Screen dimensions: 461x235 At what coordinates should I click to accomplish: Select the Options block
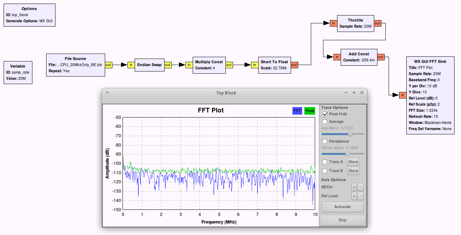pyautogui.click(x=30, y=15)
